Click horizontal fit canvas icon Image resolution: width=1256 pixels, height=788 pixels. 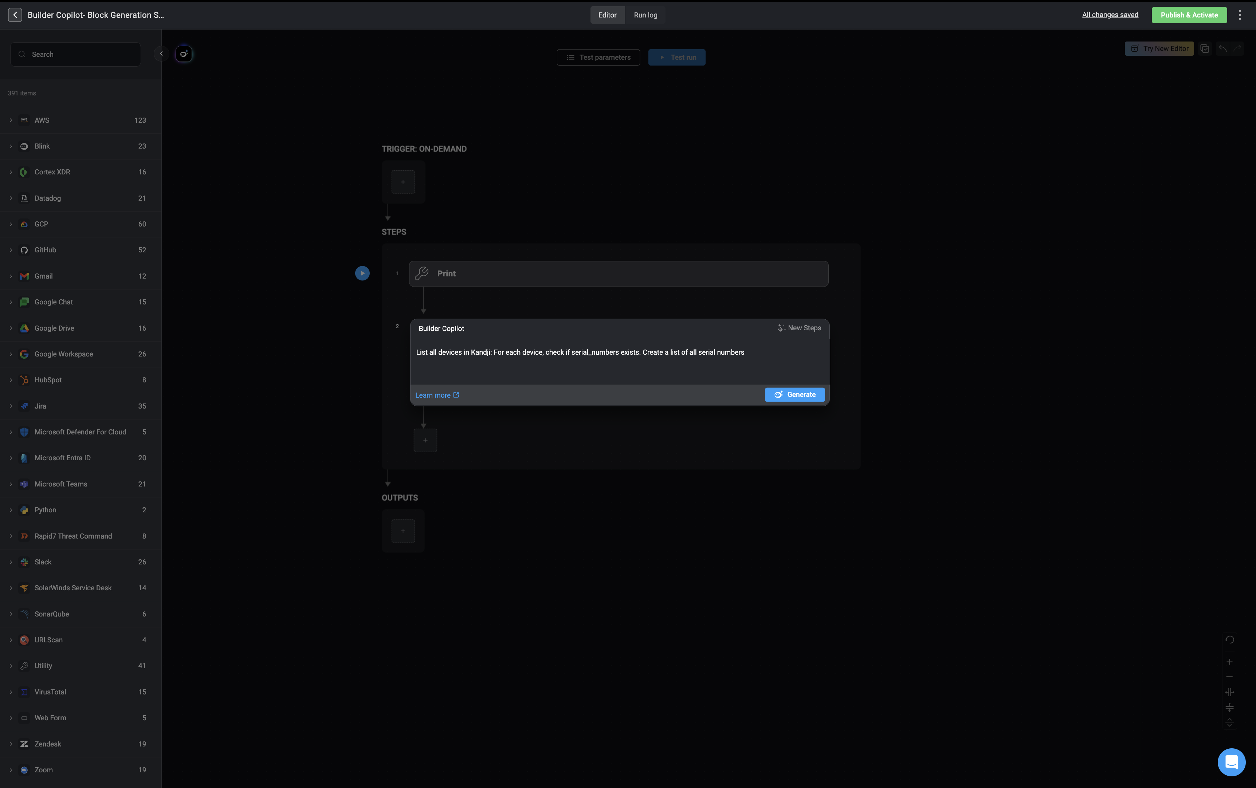pos(1229,692)
